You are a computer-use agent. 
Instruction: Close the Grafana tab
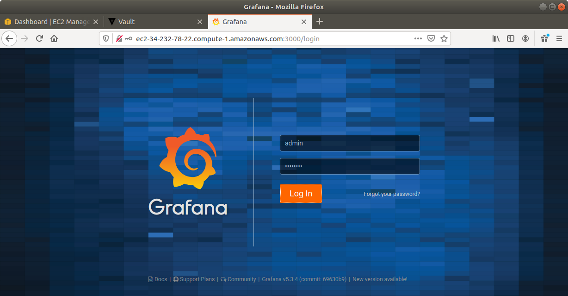point(304,22)
